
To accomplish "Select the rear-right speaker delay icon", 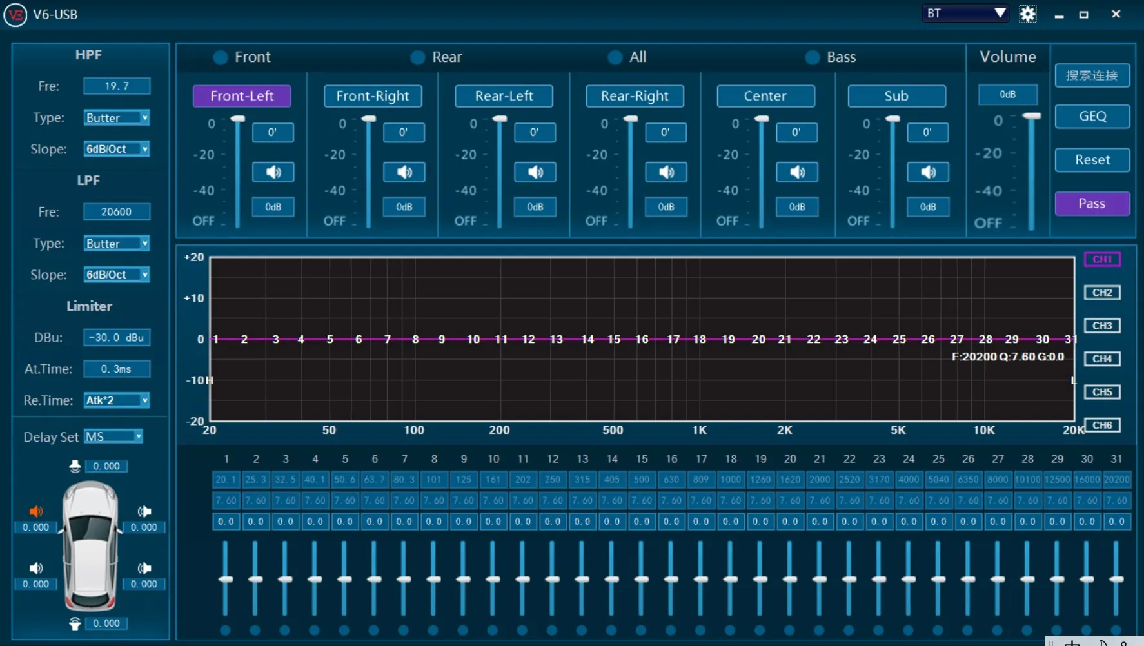I will 144,568.
